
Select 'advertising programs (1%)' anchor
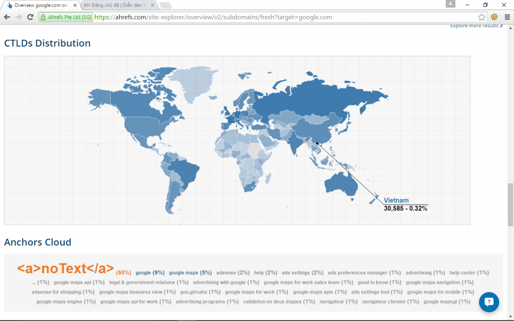[207, 301]
